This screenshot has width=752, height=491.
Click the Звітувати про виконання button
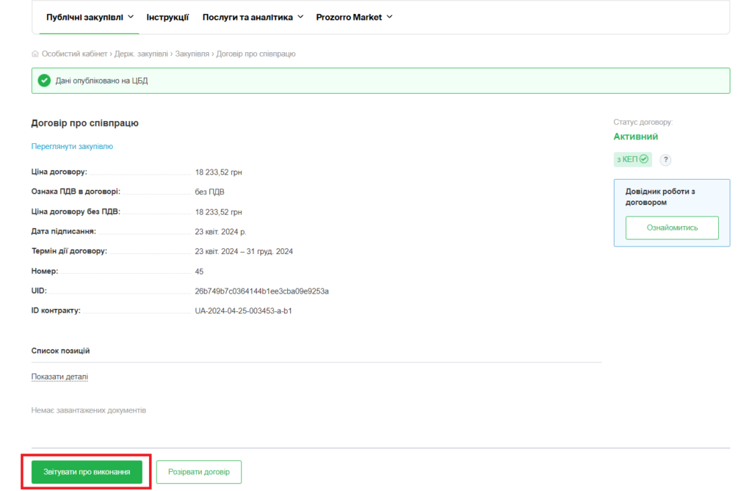click(87, 472)
